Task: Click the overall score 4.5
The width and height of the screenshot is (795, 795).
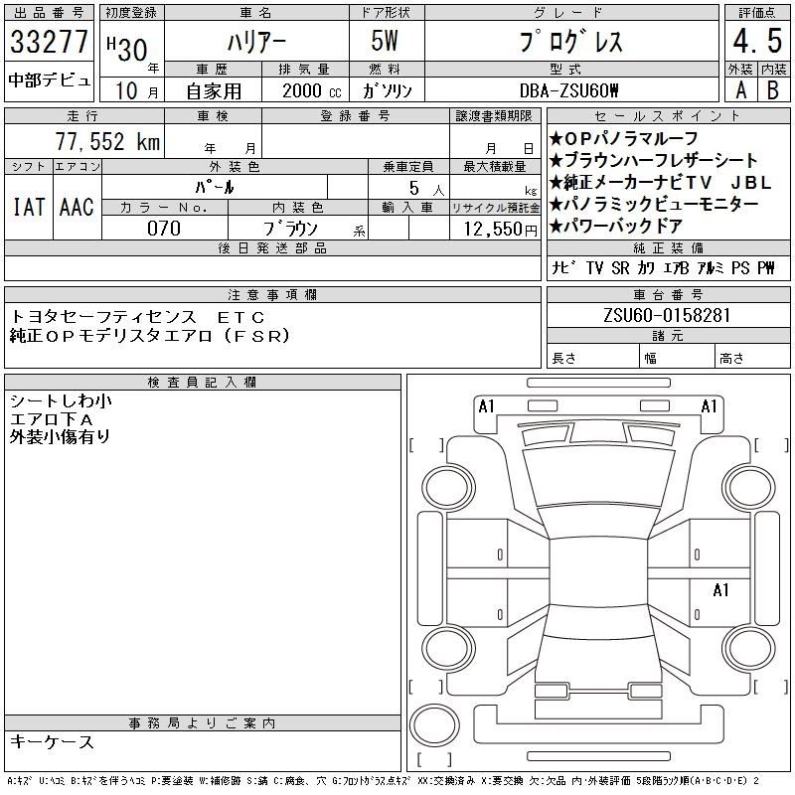Action: click(757, 41)
